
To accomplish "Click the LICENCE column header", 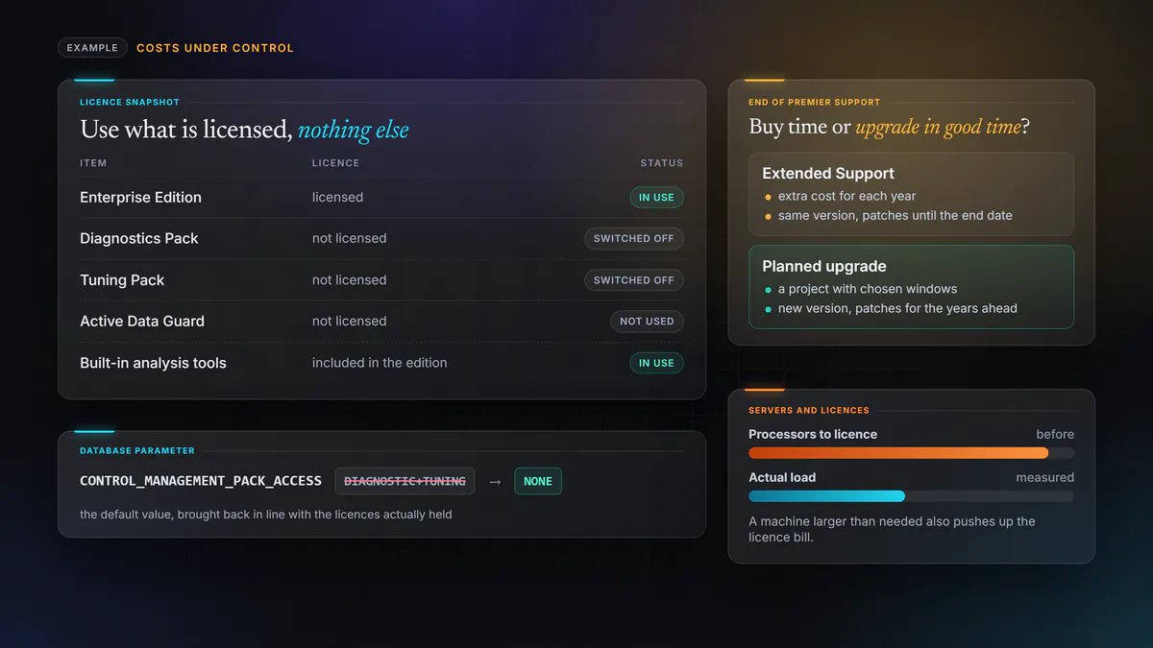I will (x=335, y=163).
